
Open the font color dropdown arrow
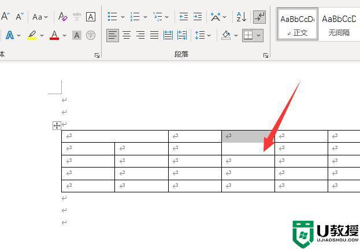64,35
